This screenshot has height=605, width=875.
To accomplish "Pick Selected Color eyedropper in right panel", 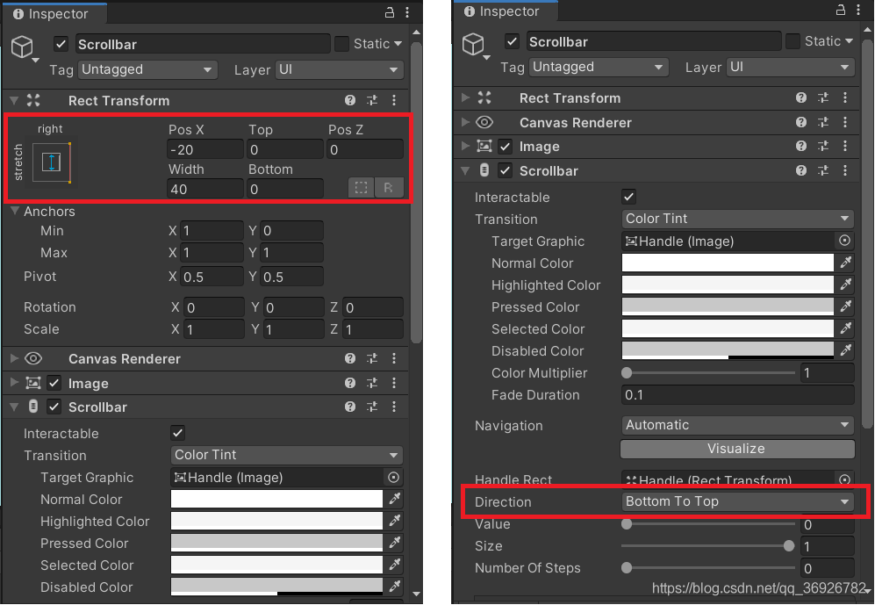I will (845, 328).
